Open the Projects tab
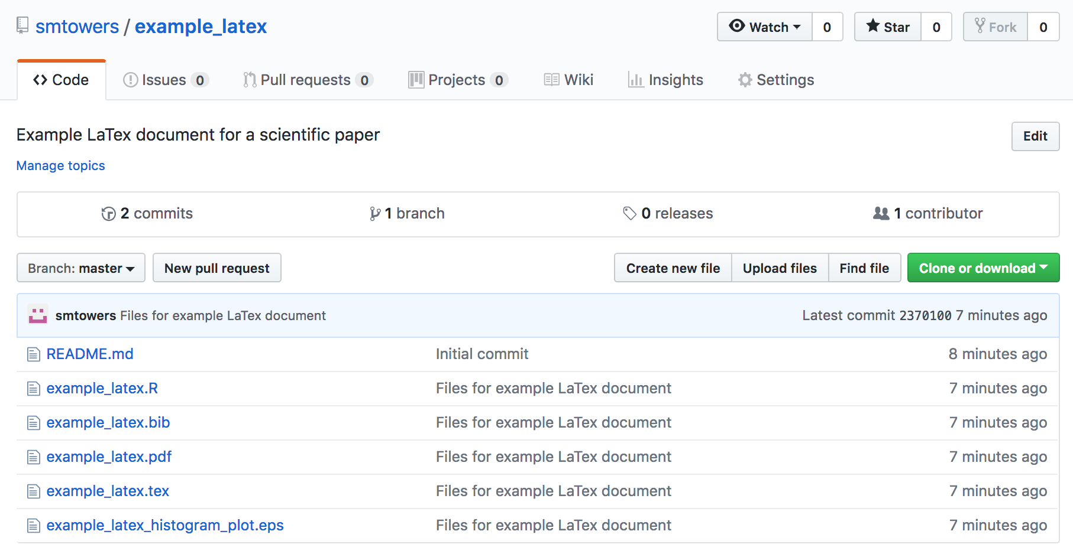The image size is (1073, 554). tap(458, 80)
